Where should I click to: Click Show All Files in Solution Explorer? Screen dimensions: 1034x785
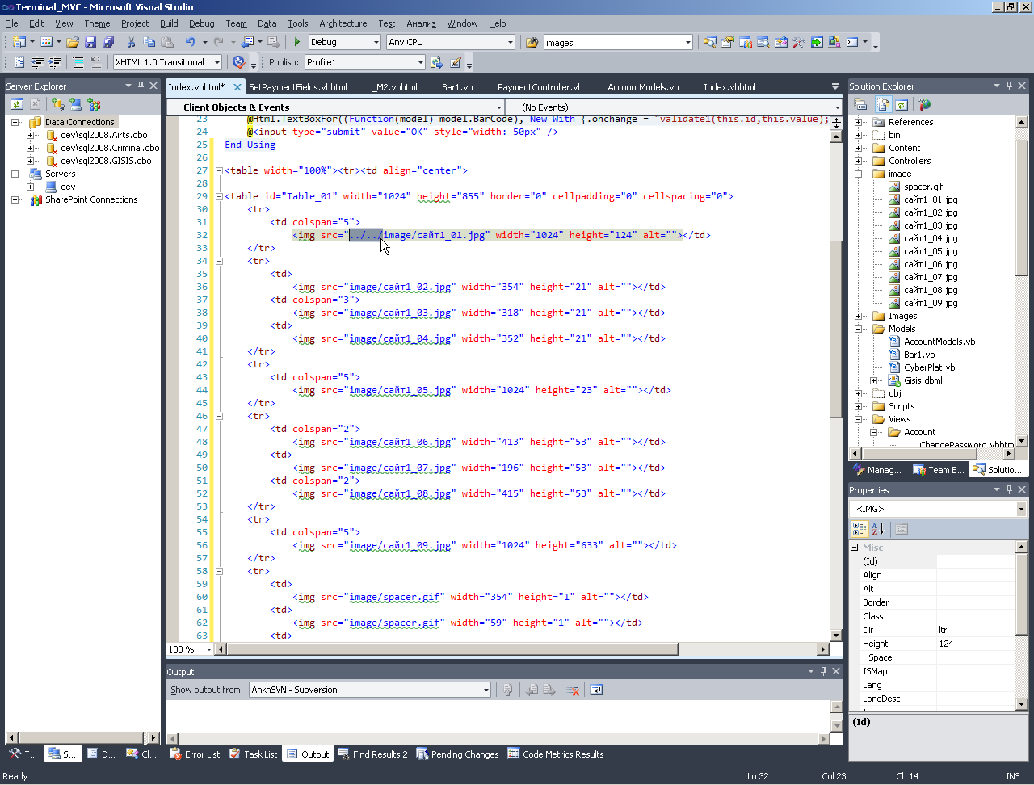click(884, 104)
